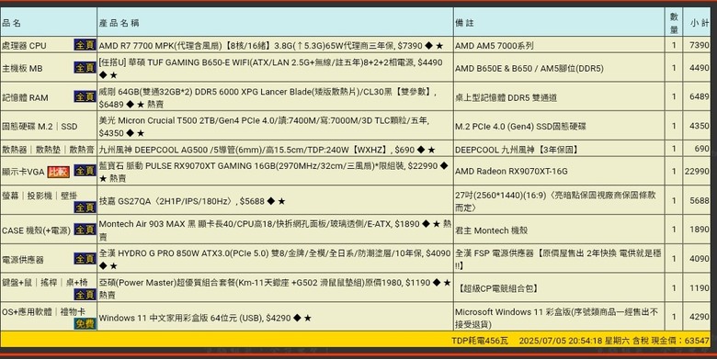Image resolution: width=717 pixels, height=359 pixels.
Task: Click the case subtotal 1890
Action: click(700, 230)
